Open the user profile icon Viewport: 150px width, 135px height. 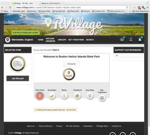coord(131,40)
